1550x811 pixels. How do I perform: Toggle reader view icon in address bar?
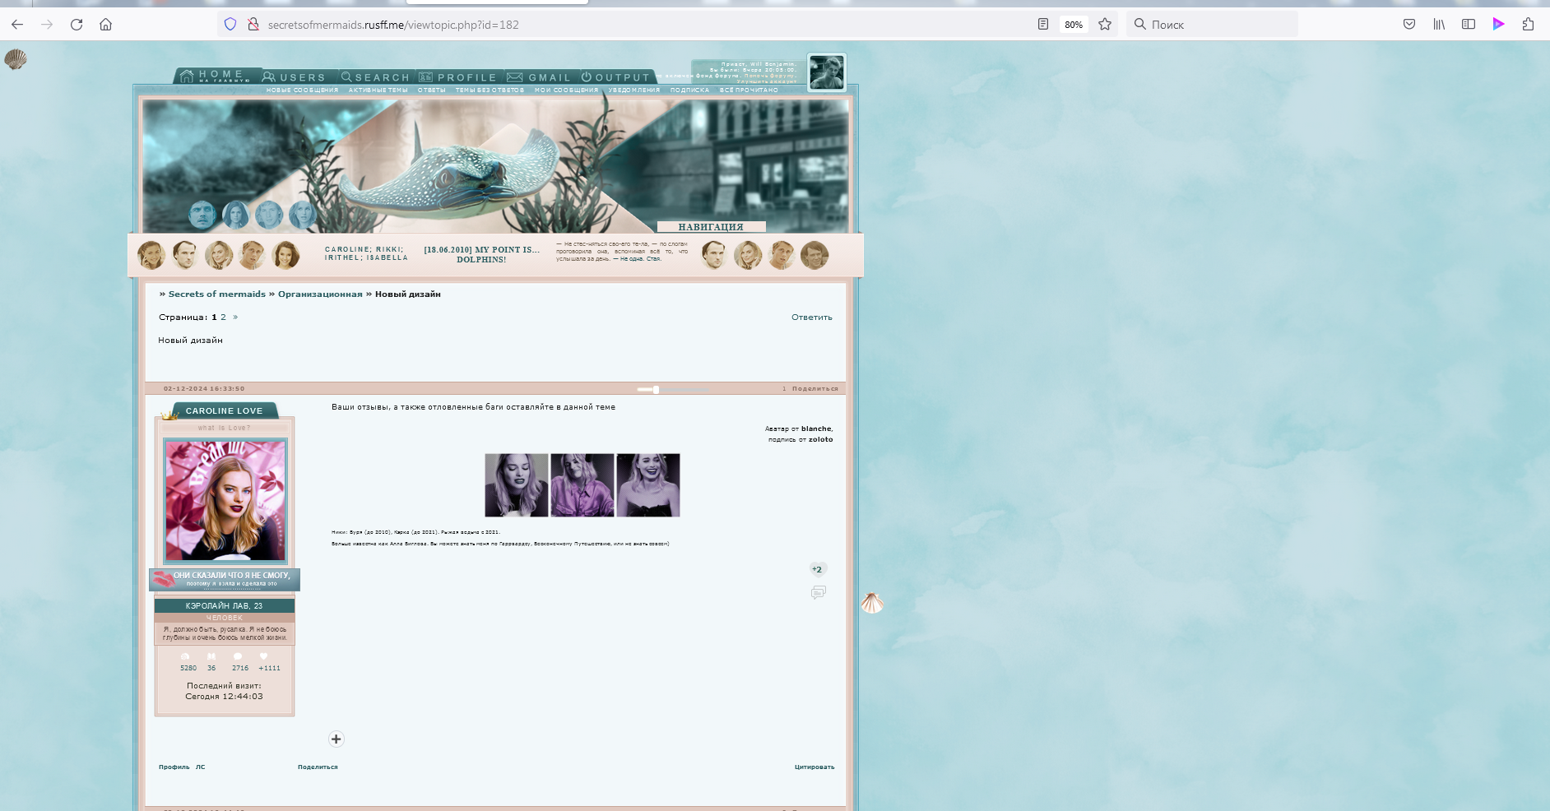coord(1043,25)
